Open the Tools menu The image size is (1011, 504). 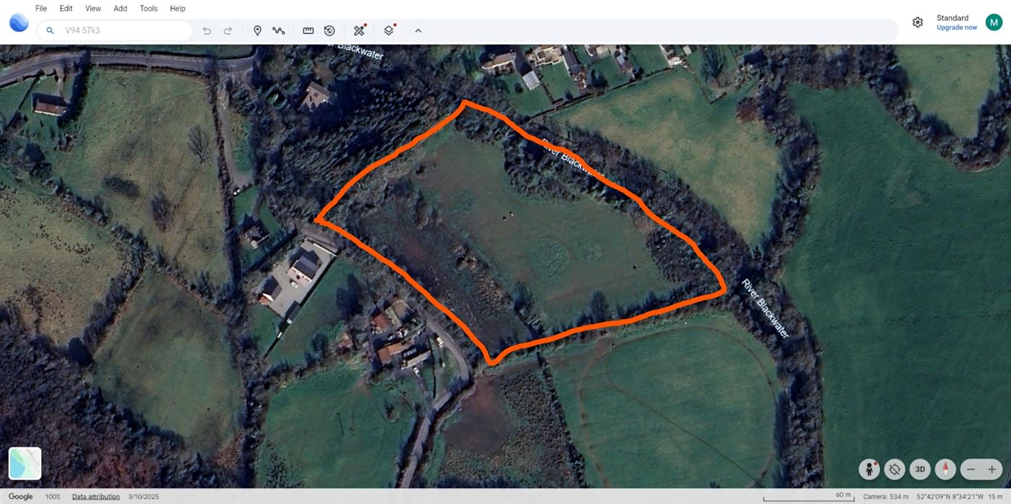pyautogui.click(x=149, y=9)
